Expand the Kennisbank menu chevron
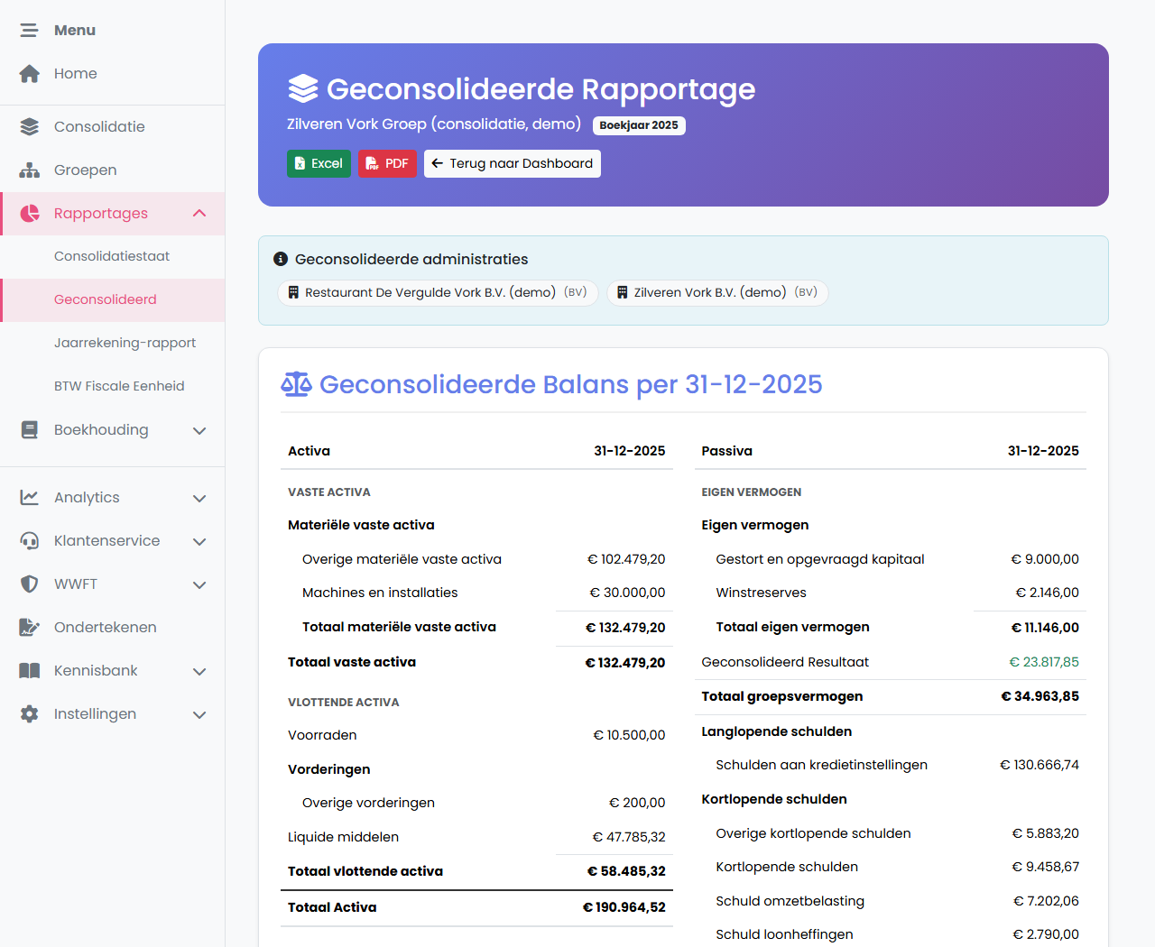This screenshot has height=947, width=1155. coord(199,671)
